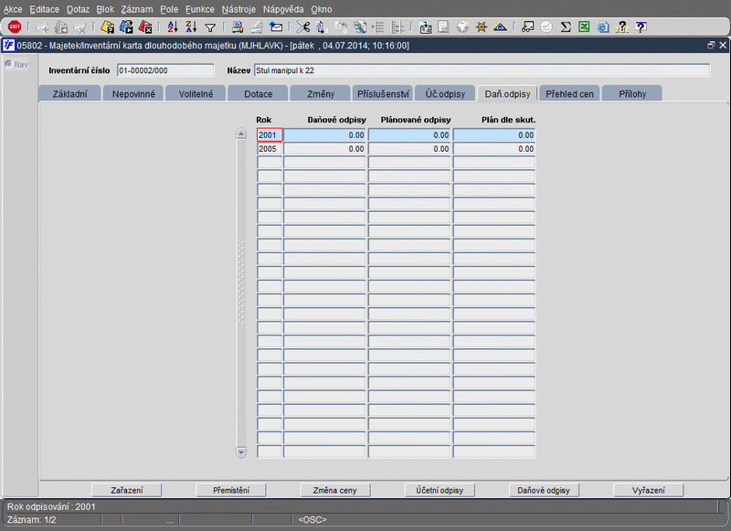Select the year 2005 cell

coord(270,149)
